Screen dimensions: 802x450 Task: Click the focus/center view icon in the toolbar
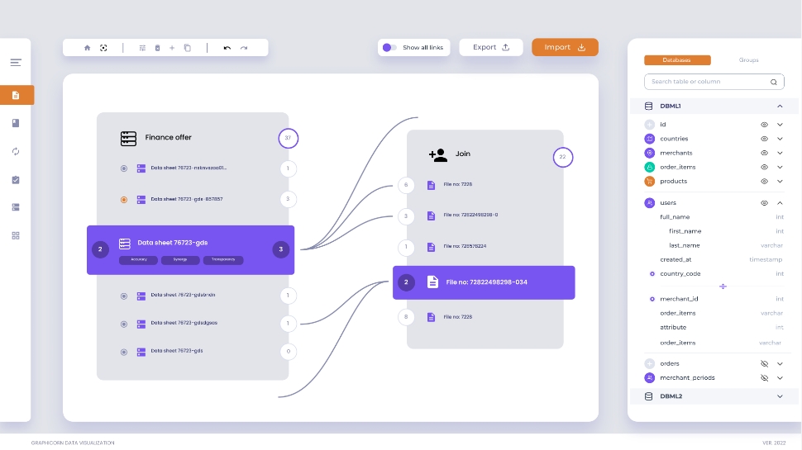click(103, 48)
